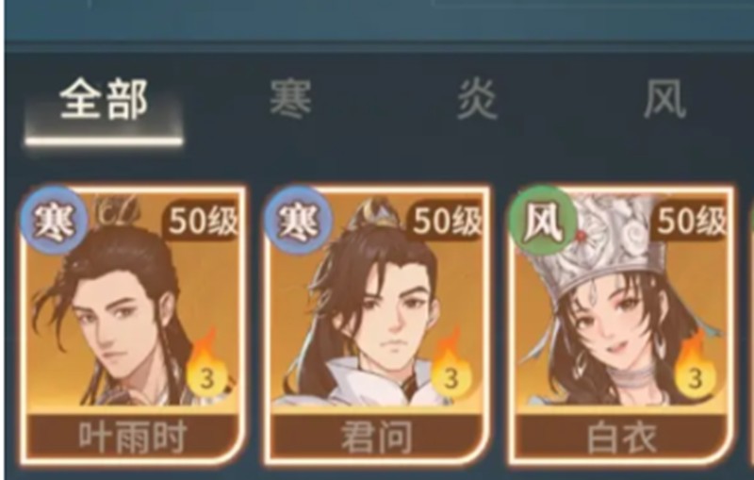This screenshot has height=480, width=754.
Task: Click the 50级 label on 白衣 card
Action: (x=692, y=222)
